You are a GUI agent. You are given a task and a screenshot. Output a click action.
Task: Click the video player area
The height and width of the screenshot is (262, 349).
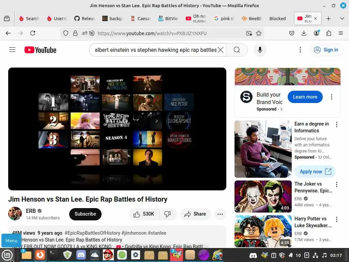(117, 129)
